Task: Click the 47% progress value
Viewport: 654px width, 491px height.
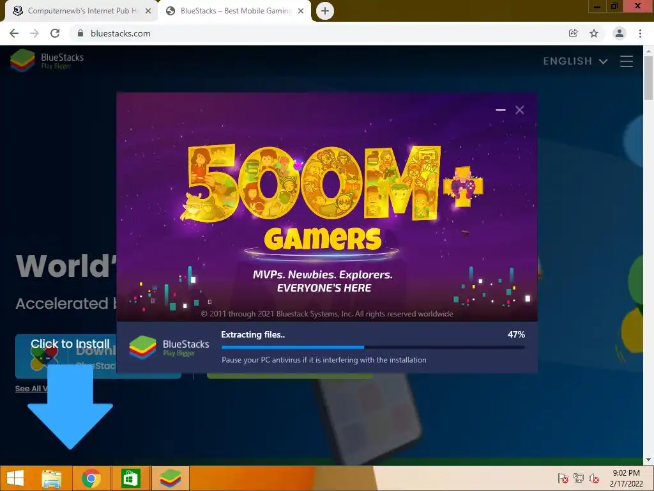Action: (516, 334)
